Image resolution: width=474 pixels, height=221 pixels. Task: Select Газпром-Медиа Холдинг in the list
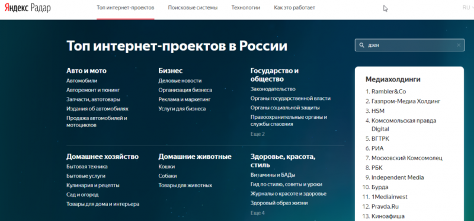[x=406, y=101]
